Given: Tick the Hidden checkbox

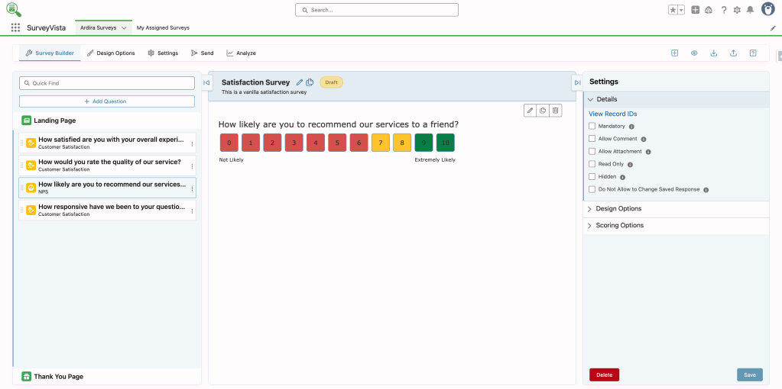Looking at the screenshot, I should [x=592, y=176].
